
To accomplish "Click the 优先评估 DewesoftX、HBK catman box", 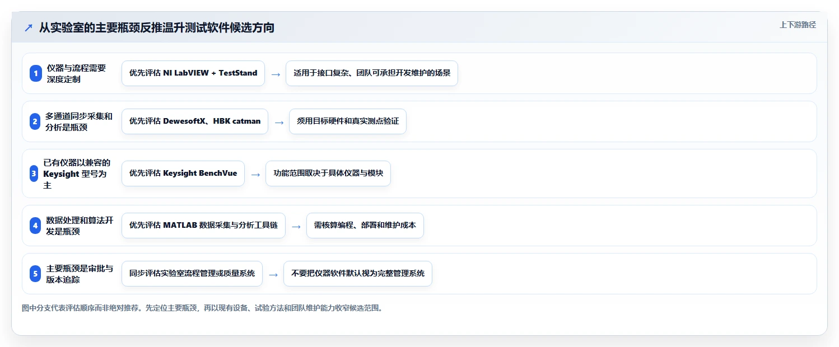I will [x=195, y=121].
